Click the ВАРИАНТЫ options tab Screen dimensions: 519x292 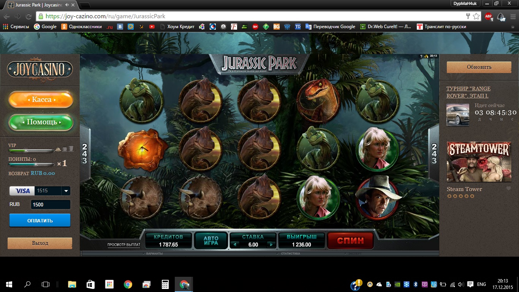154,253
